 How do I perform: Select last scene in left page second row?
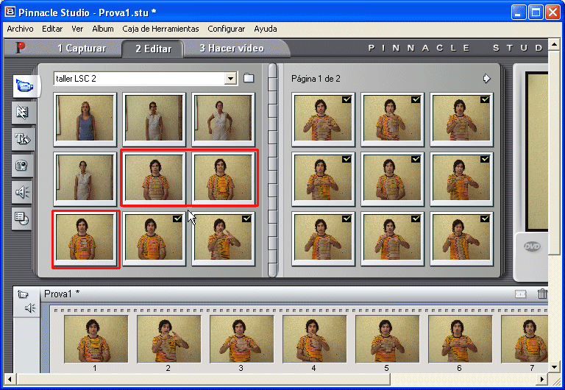(223, 179)
